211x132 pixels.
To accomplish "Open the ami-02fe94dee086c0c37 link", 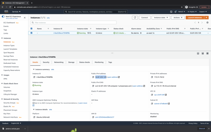I will pyautogui.click(x=105, y=117).
